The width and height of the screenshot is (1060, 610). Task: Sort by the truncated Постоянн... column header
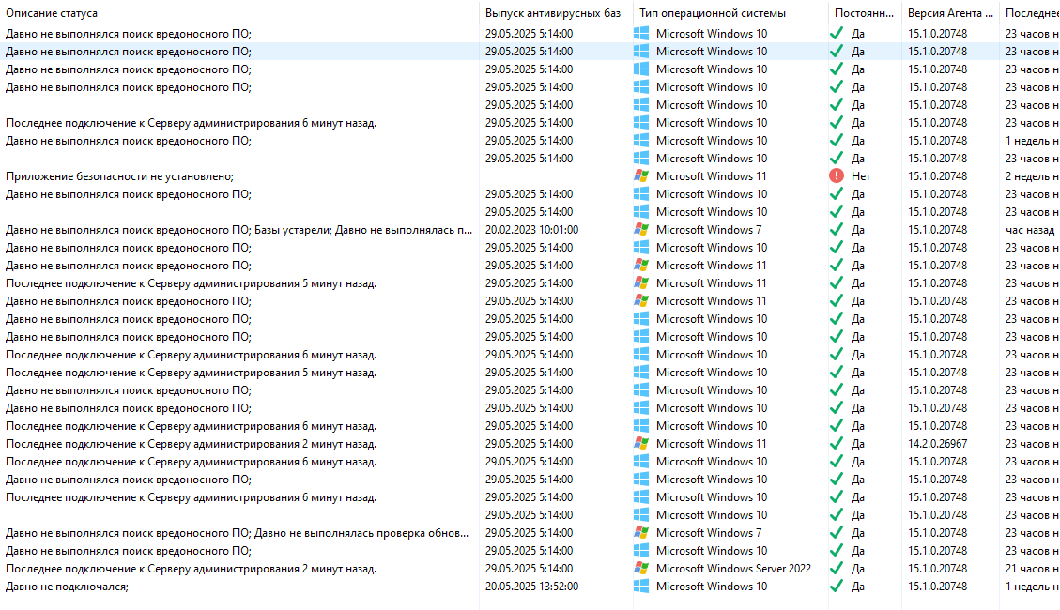click(864, 13)
